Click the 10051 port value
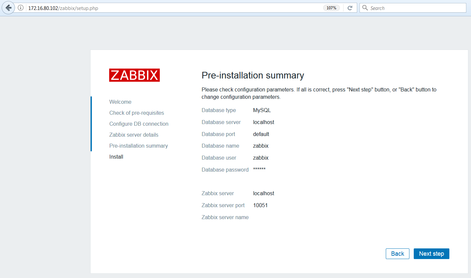 [x=260, y=205]
